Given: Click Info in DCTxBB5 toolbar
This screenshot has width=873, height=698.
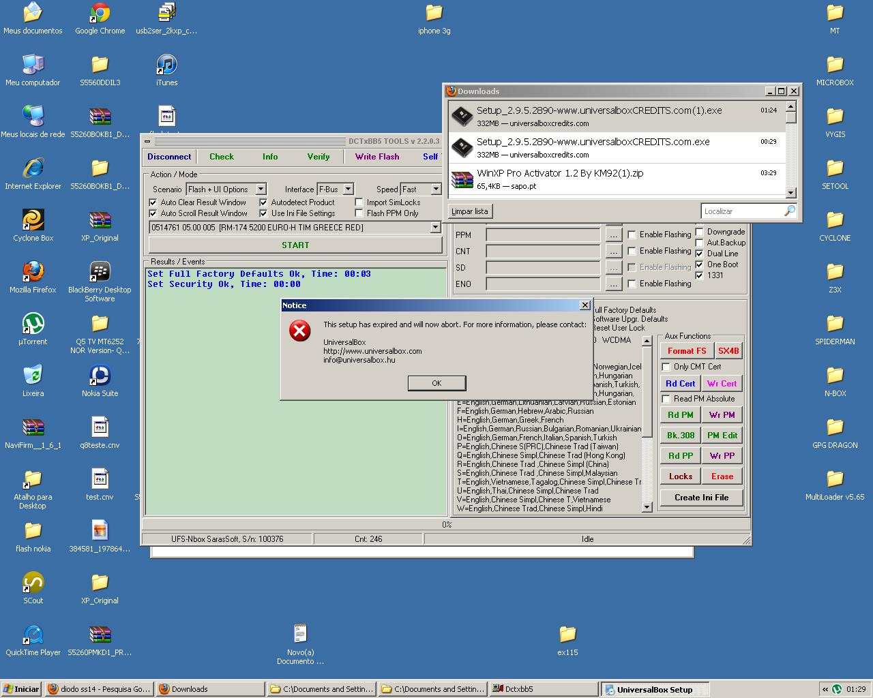Looking at the screenshot, I should [270, 157].
